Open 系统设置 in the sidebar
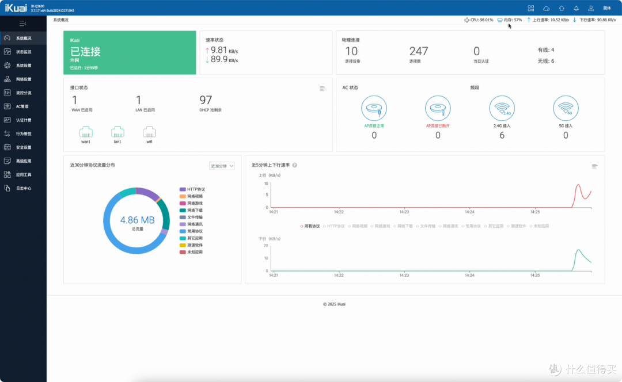Screen dimensions: 622x382 pos(23,66)
